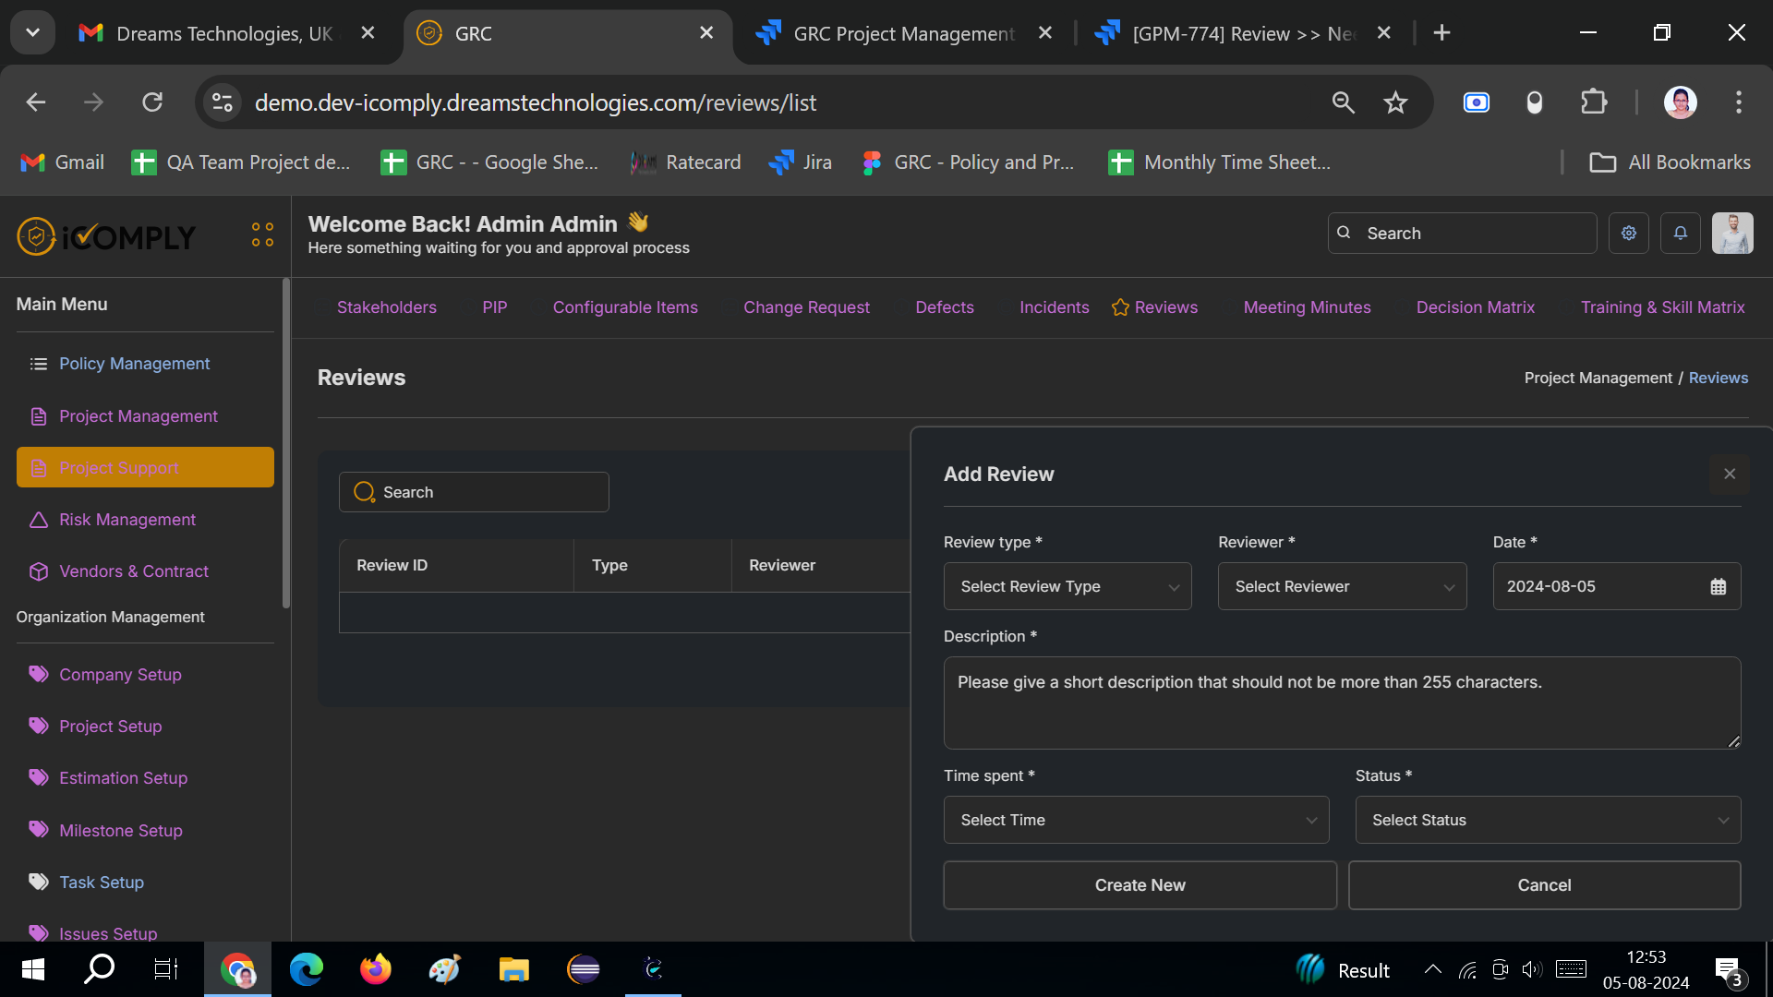Open the Change Request tab
1773x997 pixels.
click(806, 307)
